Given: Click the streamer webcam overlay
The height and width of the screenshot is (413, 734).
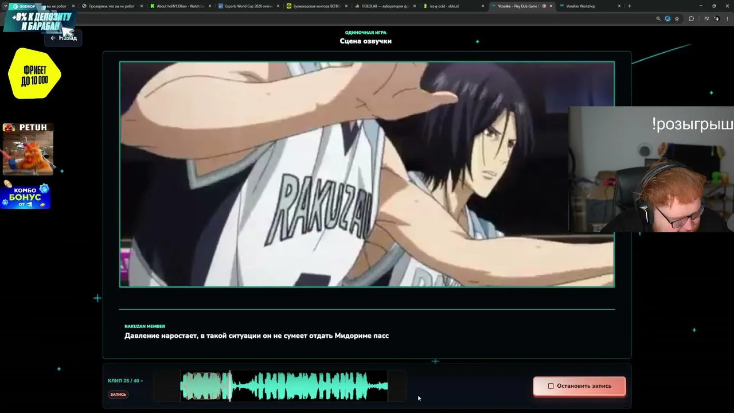Looking at the screenshot, I should click(651, 169).
